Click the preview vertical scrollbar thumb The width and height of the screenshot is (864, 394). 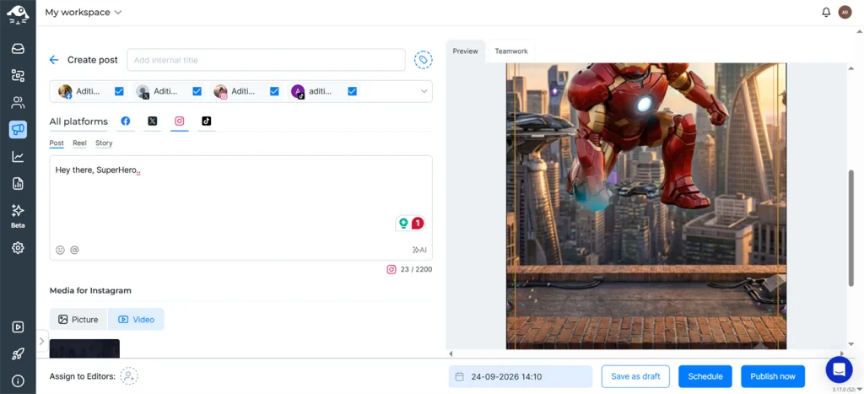(x=850, y=228)
